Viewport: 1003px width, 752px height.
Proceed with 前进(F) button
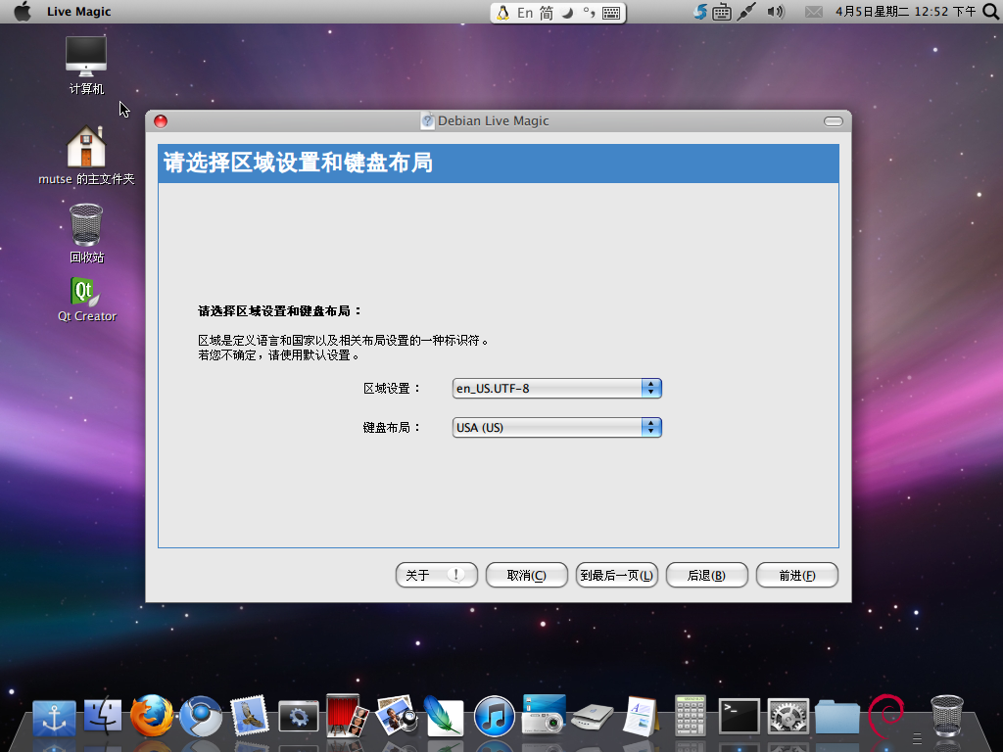click(797, 575)
